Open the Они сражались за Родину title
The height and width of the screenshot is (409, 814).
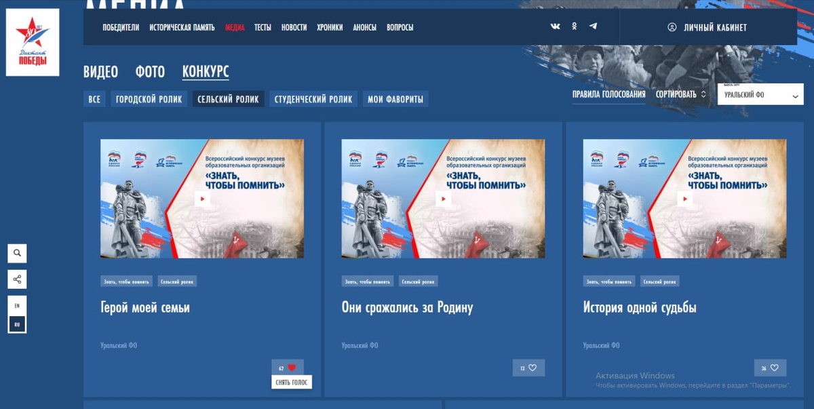coord(407,308)
